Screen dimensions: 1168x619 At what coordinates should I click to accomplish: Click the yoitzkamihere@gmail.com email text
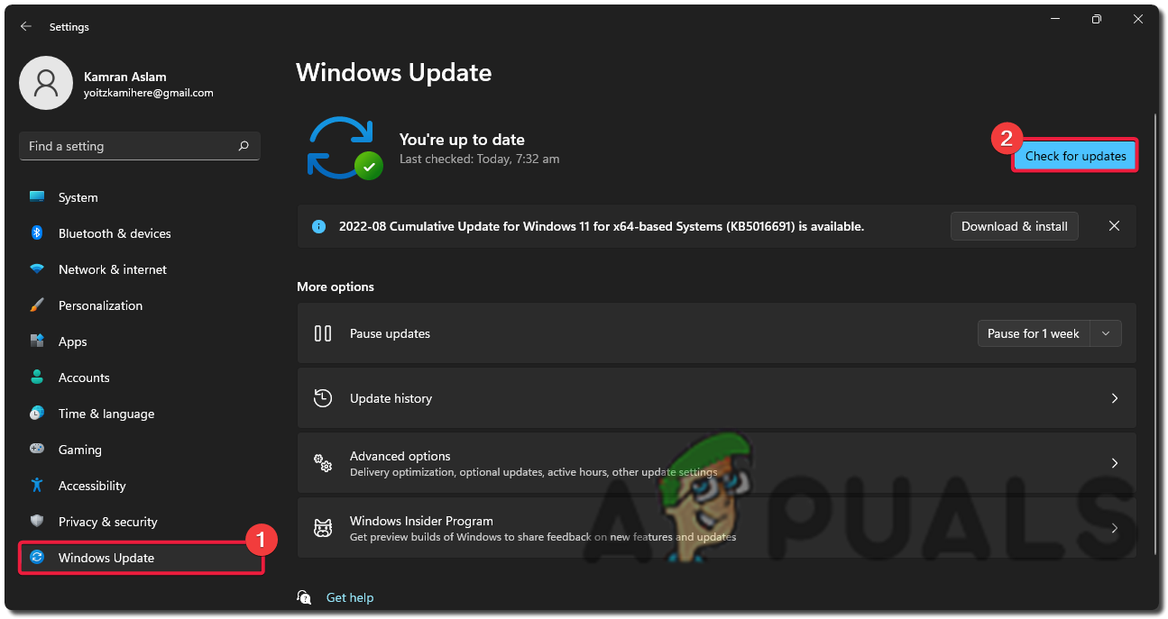pyautogui.click(x=148, y=93)
